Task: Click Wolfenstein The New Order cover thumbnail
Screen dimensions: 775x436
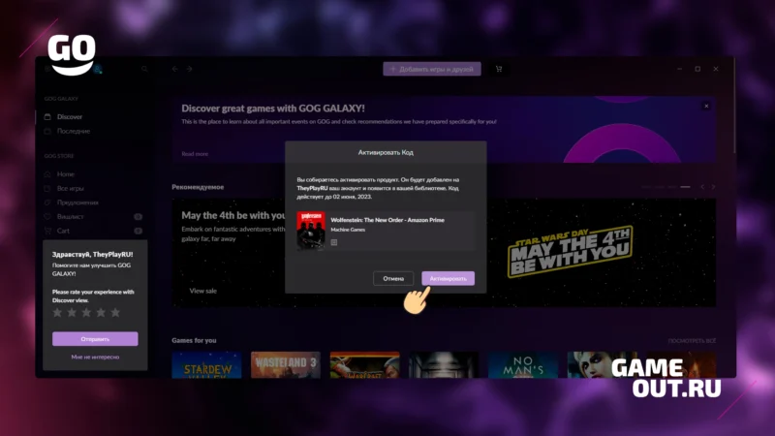Action: [311, 231]
